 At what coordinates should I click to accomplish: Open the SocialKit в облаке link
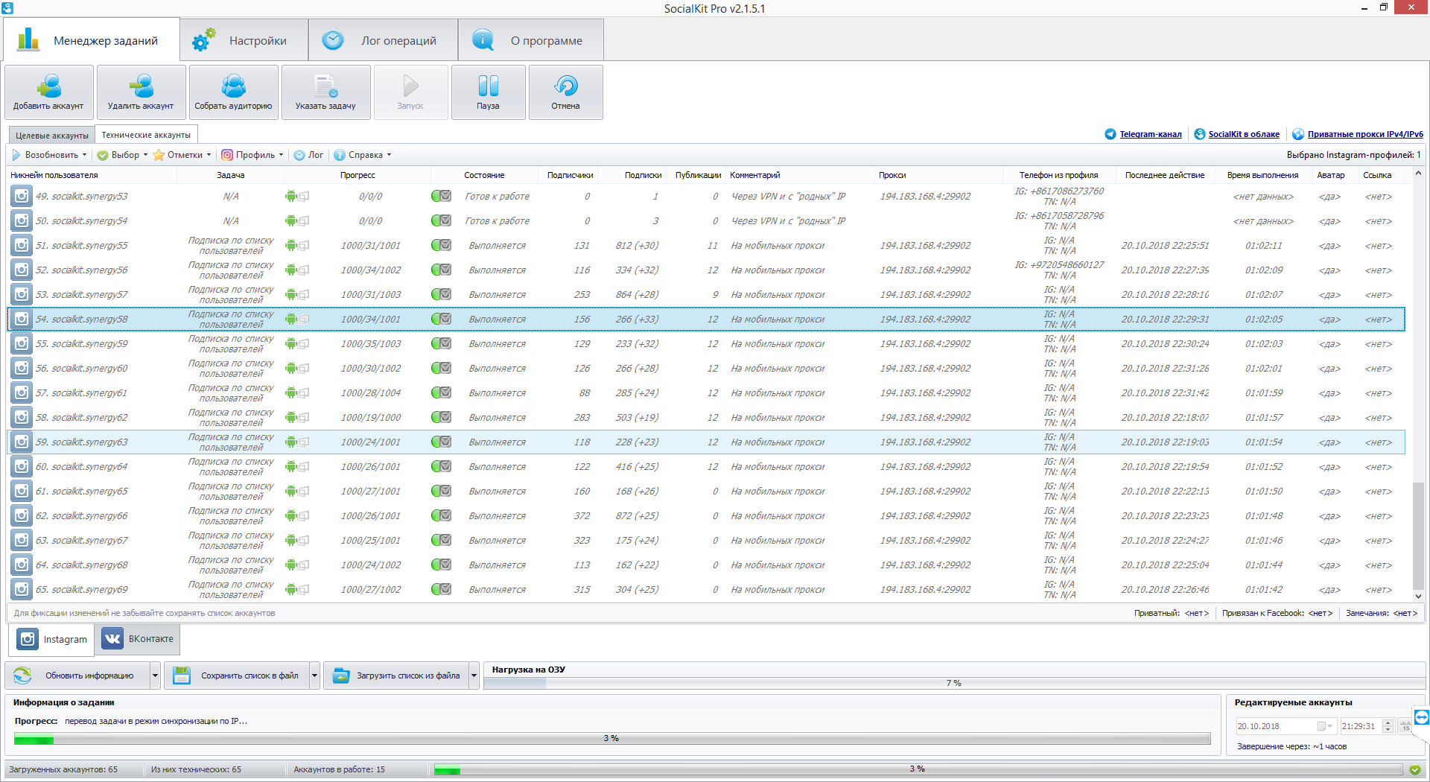coord(1244,134)
